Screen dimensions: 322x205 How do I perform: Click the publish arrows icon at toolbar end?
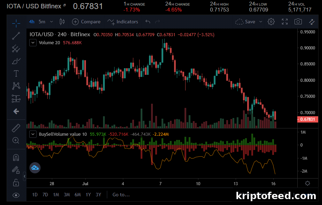point(312,22)
